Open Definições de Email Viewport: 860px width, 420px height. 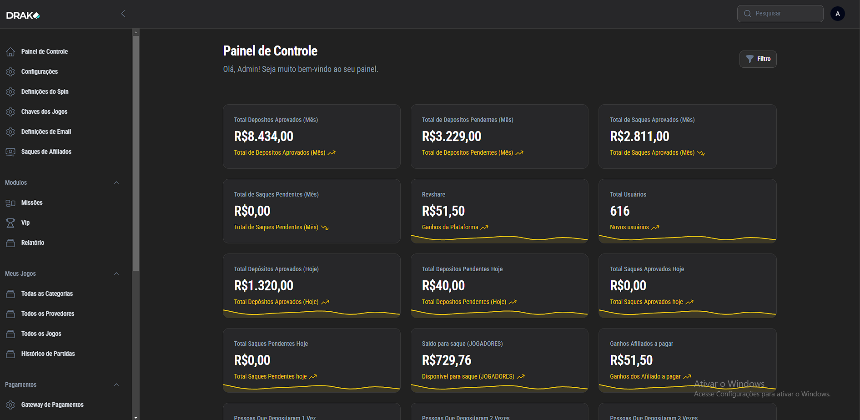click(46, 132)
